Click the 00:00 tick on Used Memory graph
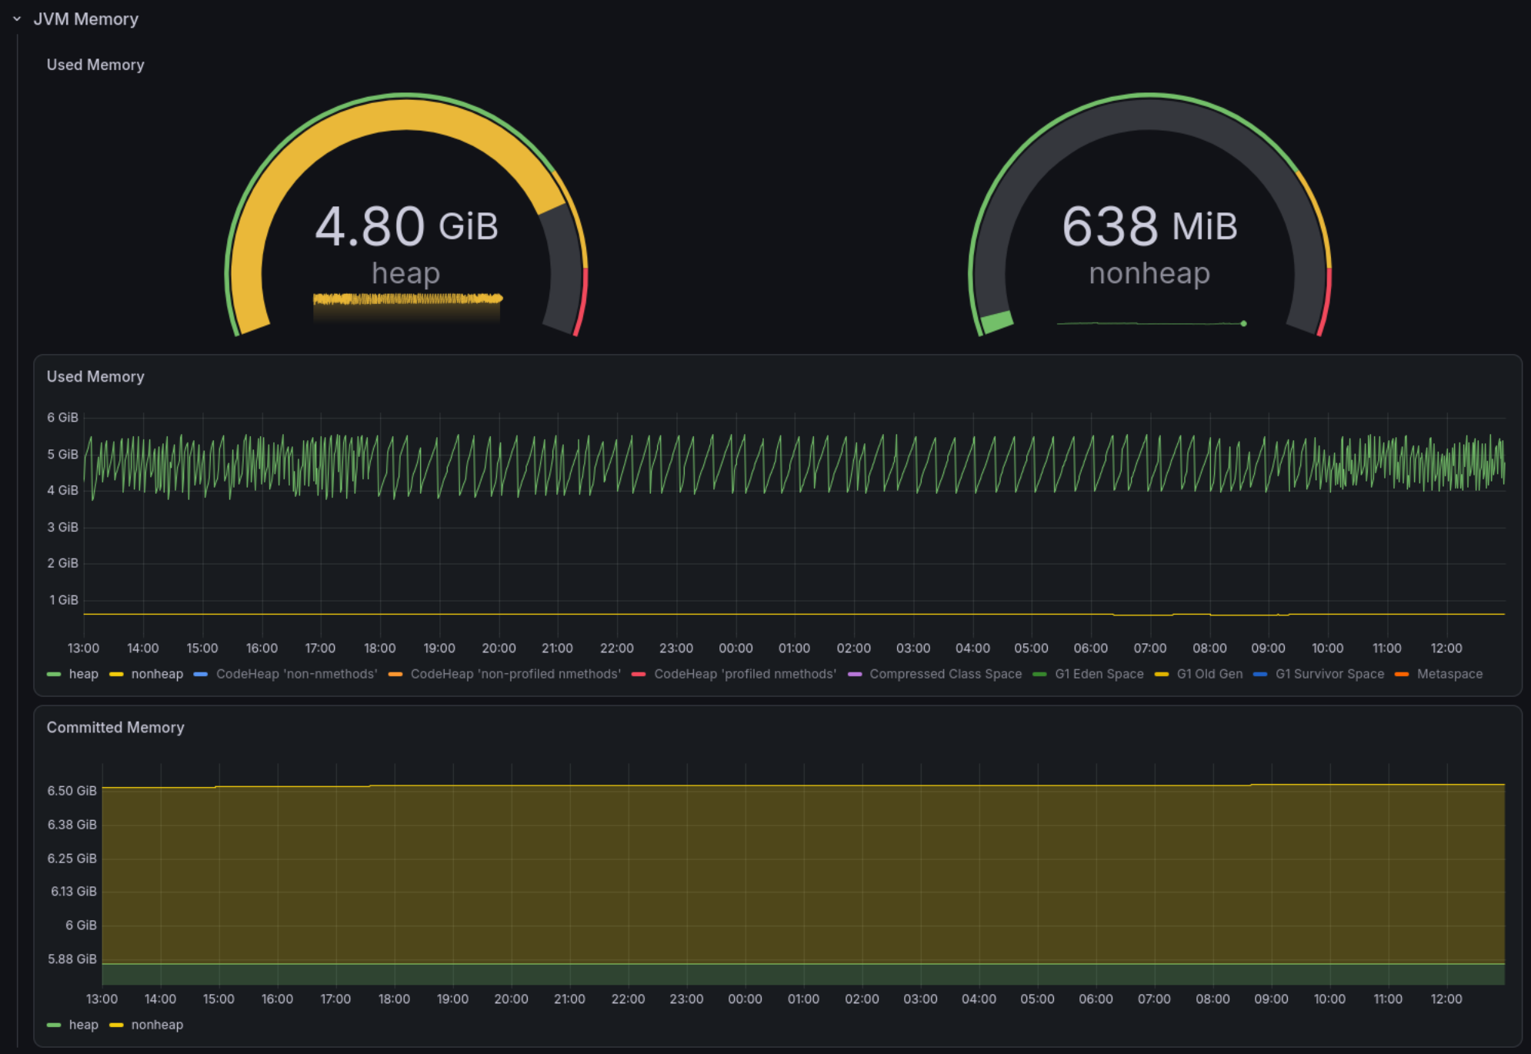The height and width of the screenshot is (1054, 1531). [735, 649]
